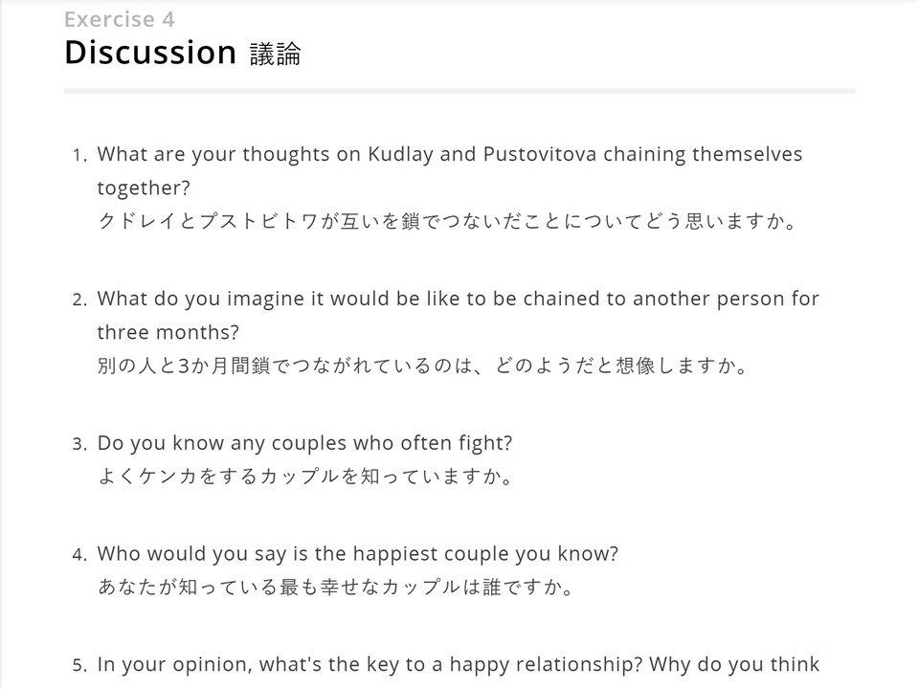Viewport: 919px width, 689px height.
Task: Click question 2 about being chained
Action: click(x=458, y=315)
